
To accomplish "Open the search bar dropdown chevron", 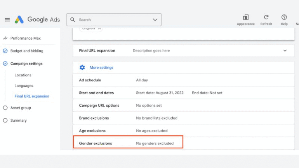I will [x=155, y=20].
